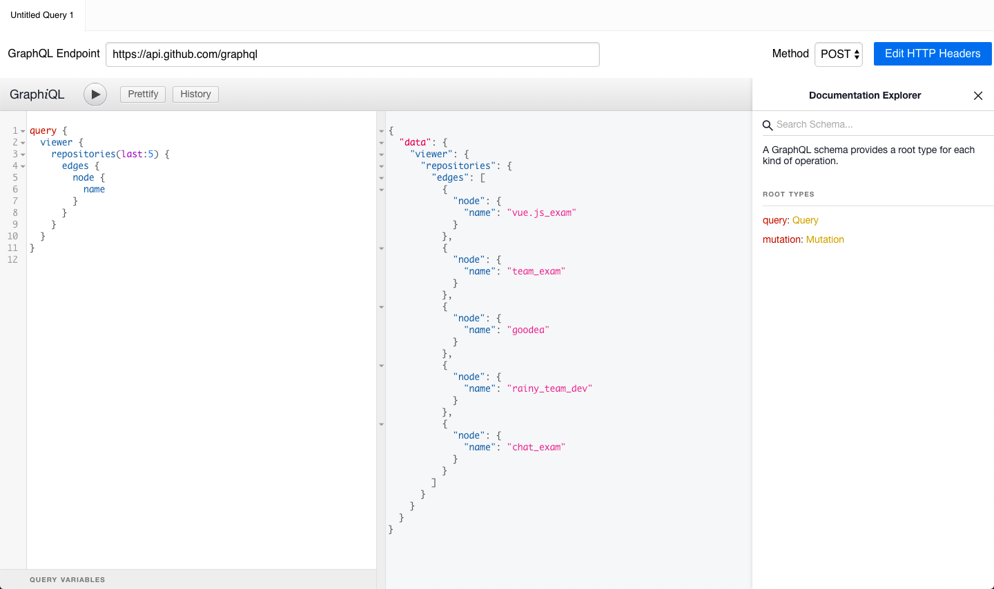
Task: Click line number 12 in the gutter
Action: point(12,260)
